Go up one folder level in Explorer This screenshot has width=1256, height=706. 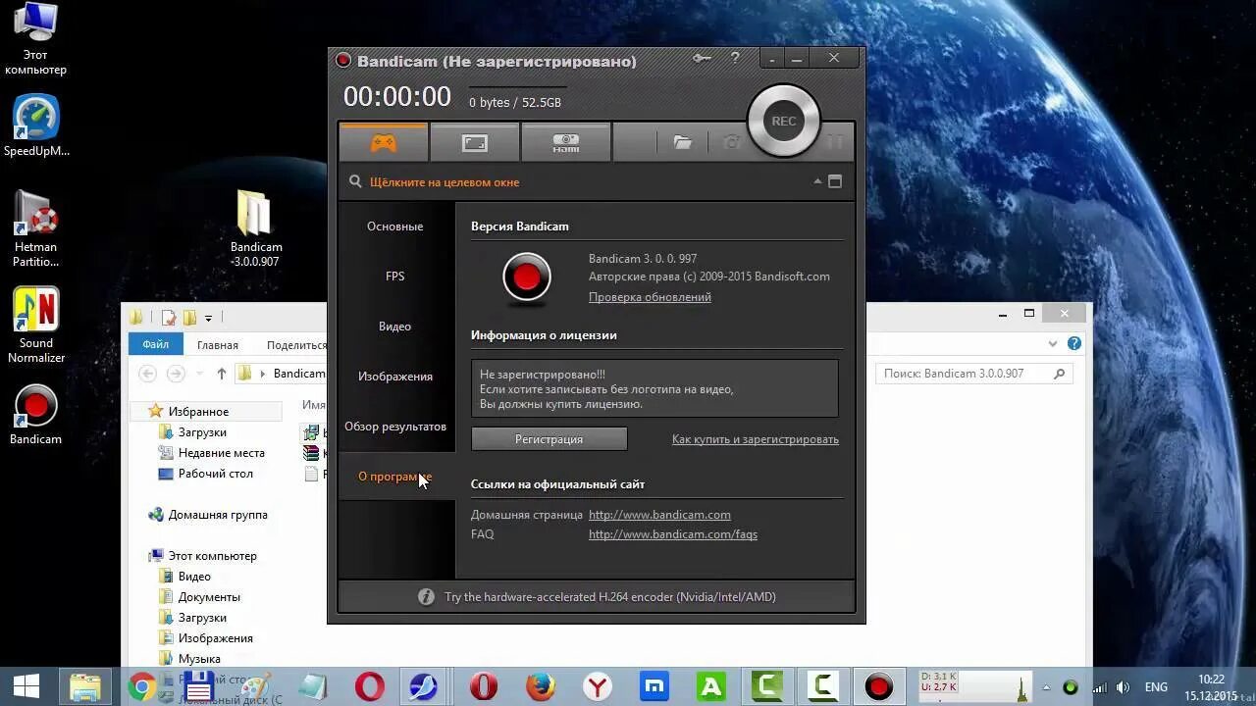click(x=222, y=374)
